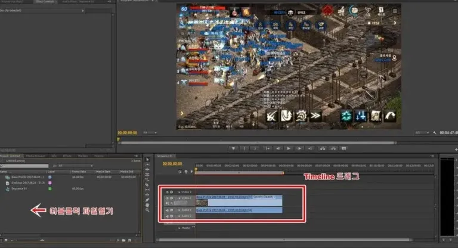The height and width of the screenshot is (248, 458).
Task: Toggle the Video 2 track sync lock
Action: pyautogui.click(x=172, y=192)
